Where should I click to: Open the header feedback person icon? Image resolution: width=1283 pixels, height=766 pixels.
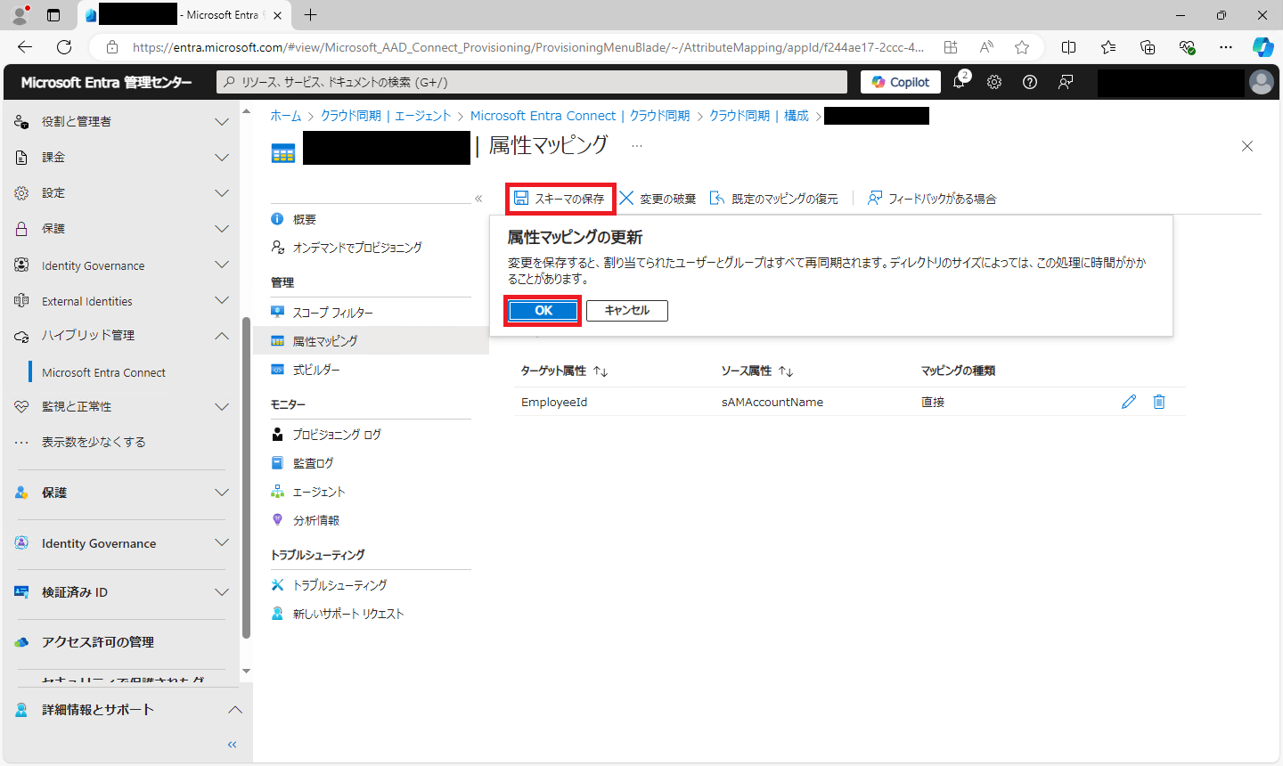coord(1066,82)
